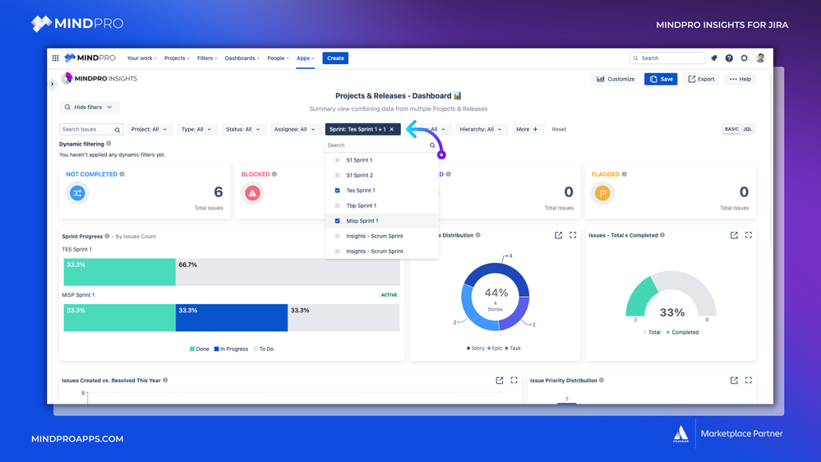This screenshot has width=821, height=462.
Task: Click the Customize chart icon button
Action: tap(616, 79)
